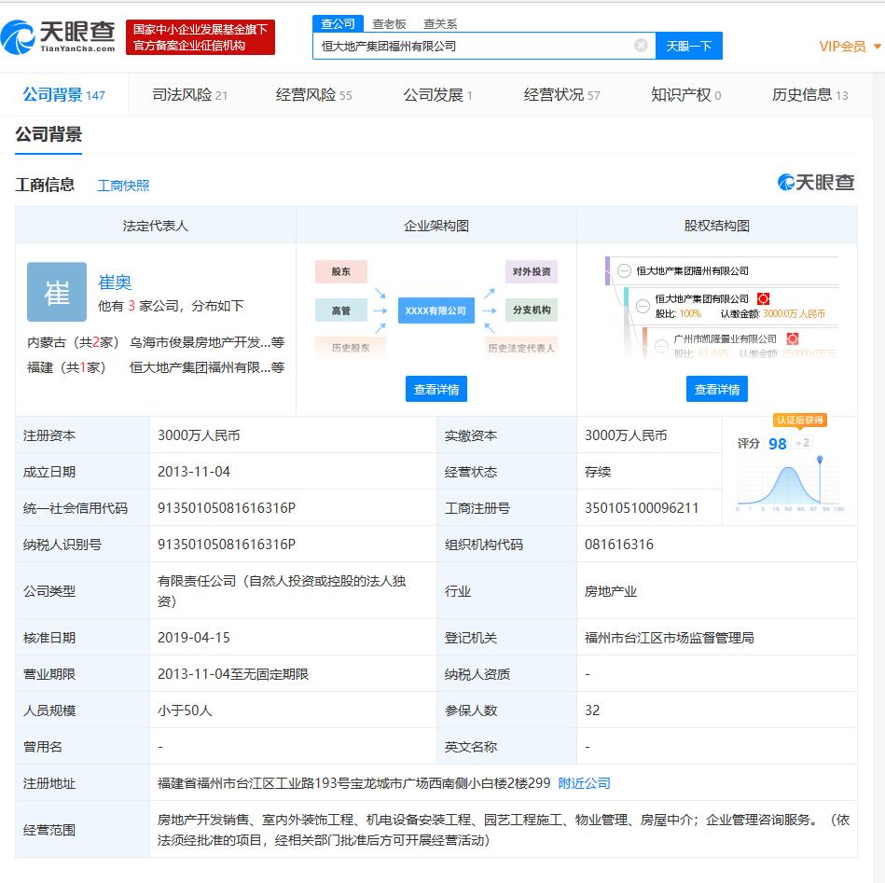Viewport: 885px width, 883px height.
Task: Click the XXXX有限公司 center diagram box
Action: pos(436,310)
